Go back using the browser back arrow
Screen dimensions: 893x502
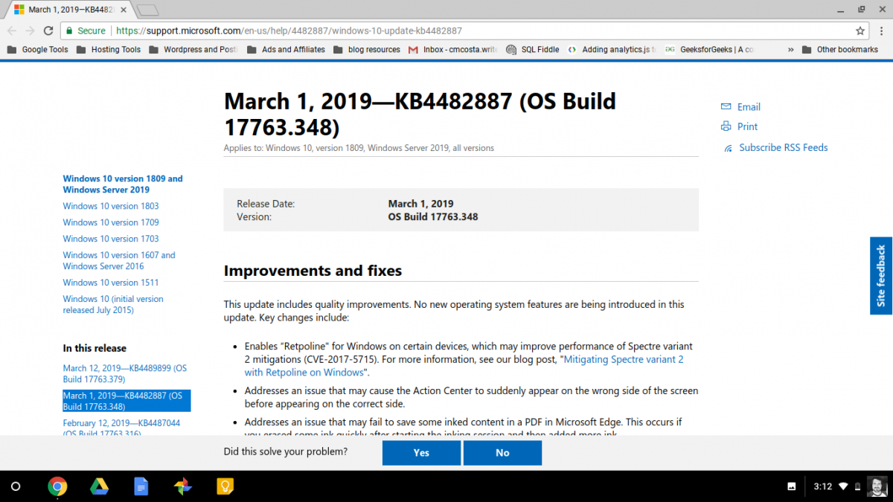[12, 30]
